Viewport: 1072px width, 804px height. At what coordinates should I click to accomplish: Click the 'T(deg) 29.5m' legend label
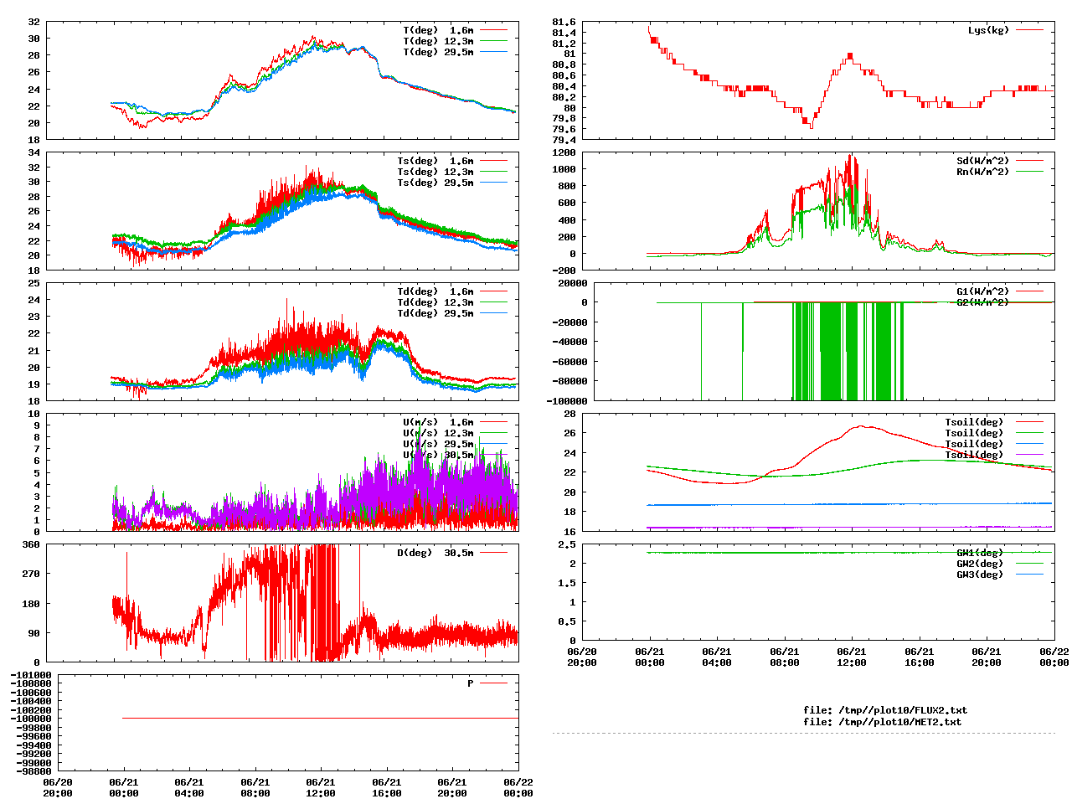click(x=438, y=52)
